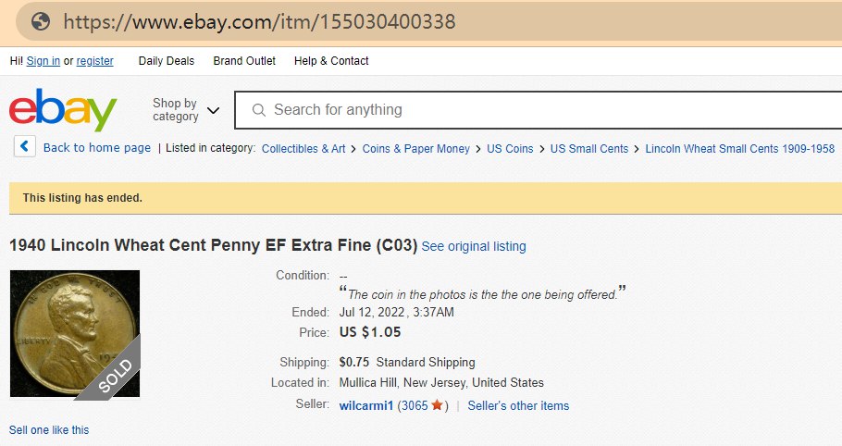Go back to home page link
This screenshot has height=446, width=842.
tap(97, 148)
